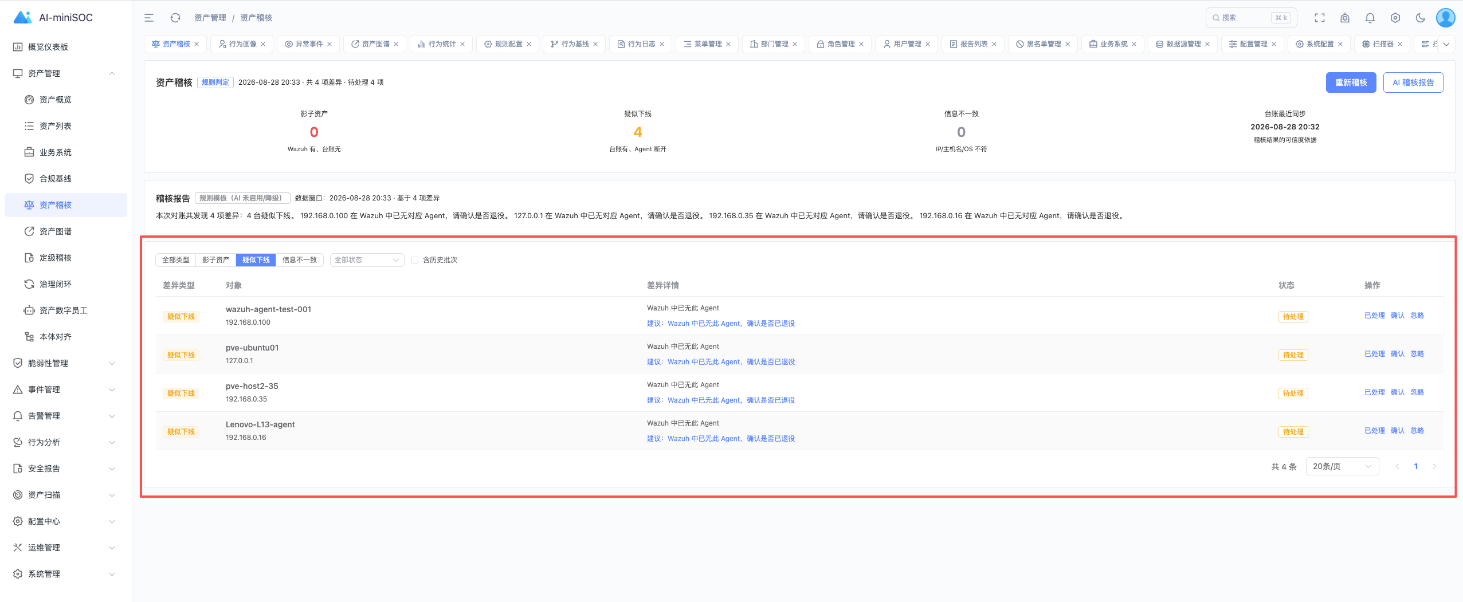
Task: Open the user avatar menu
Action: click(x=1445, y=18)
